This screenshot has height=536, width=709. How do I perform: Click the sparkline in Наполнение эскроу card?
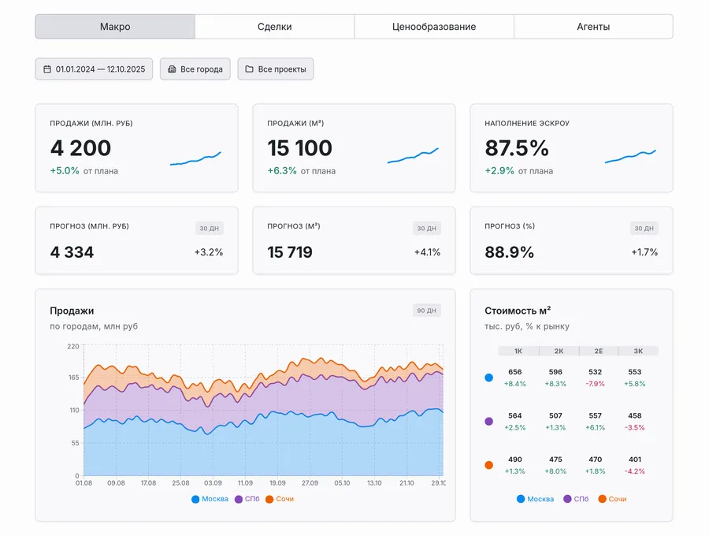coord(630,156)
